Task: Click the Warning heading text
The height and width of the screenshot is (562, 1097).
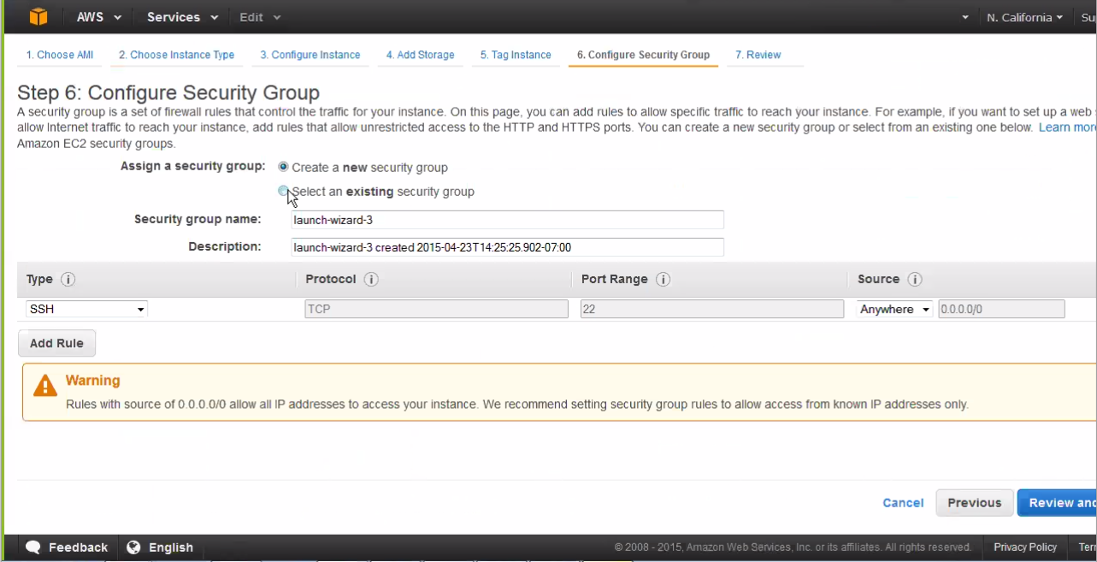Action: (x=93, y=381)
